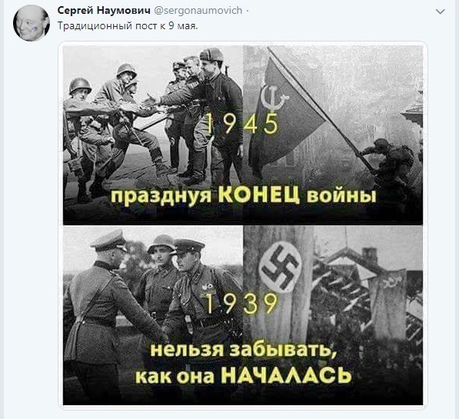Click the caption line 'как она НАЧАЛАСЬ'
Image resolution: width=459 pixels, height=419 pixels.
tap(244, 374)
